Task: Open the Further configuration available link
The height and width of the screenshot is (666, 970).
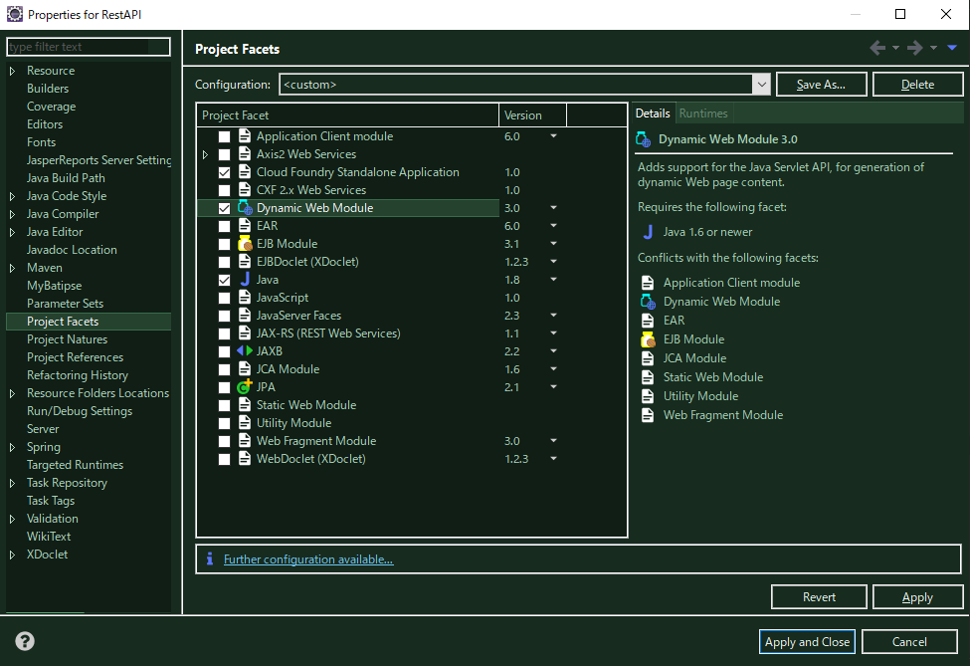Action: pyautogui.click(x=308, y=559)
